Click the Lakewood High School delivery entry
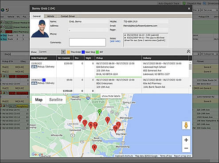 point(154,67)
